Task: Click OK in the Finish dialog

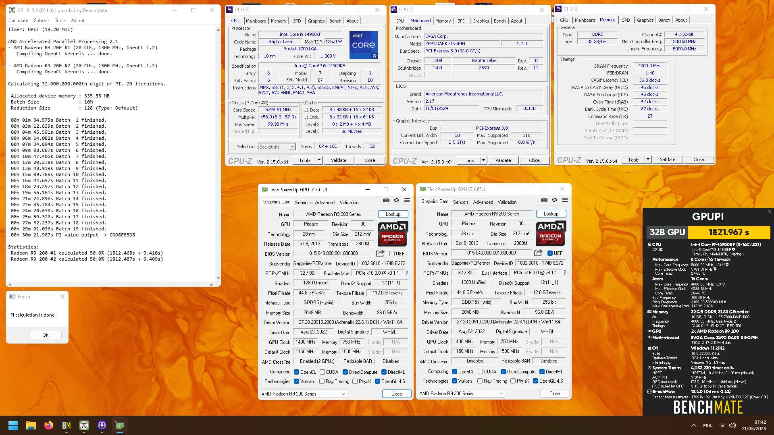Action: coord(46,335)
